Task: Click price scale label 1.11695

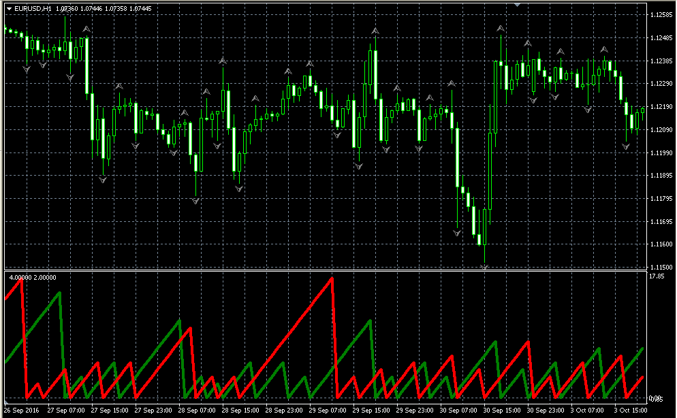Action: tap(661, 222)
